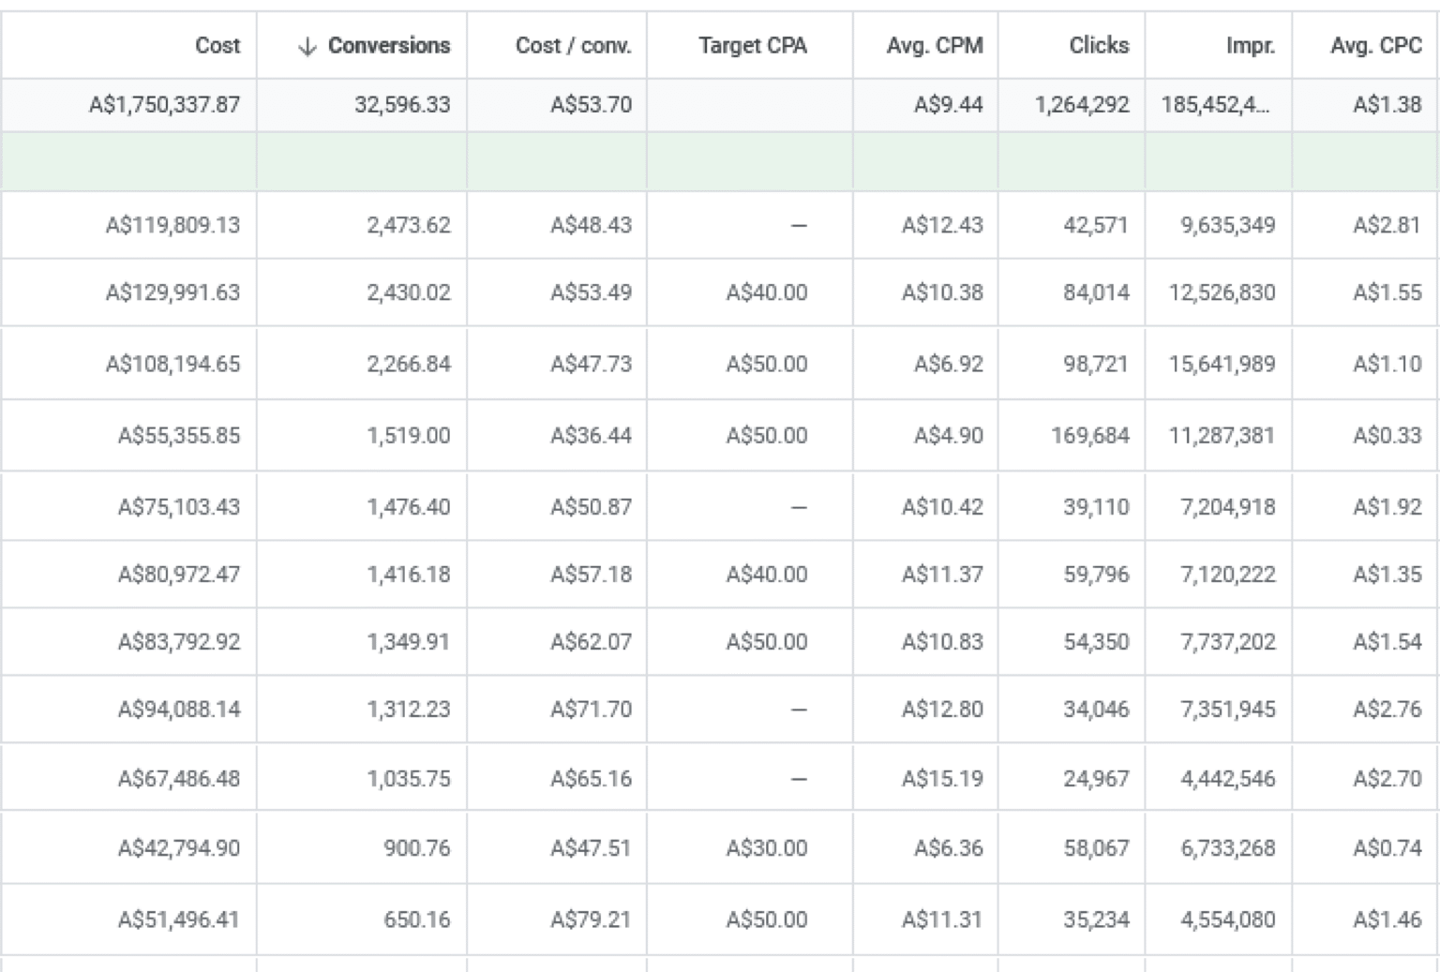Click cost cell A$129,991.63
Screen dimensions: 1440x972
172,293
